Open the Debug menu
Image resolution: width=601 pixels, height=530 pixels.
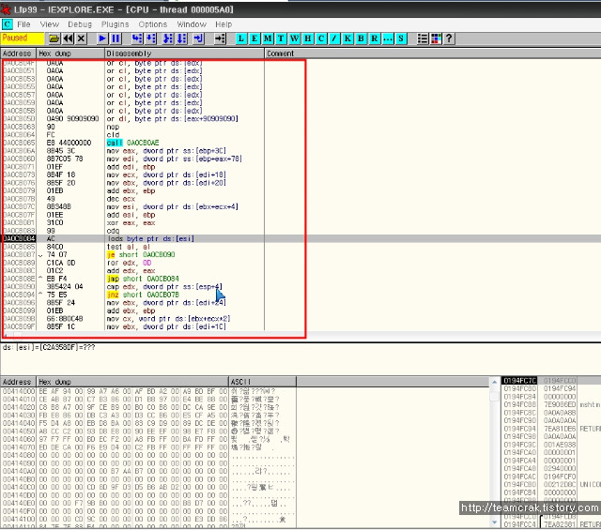(80, 24)
